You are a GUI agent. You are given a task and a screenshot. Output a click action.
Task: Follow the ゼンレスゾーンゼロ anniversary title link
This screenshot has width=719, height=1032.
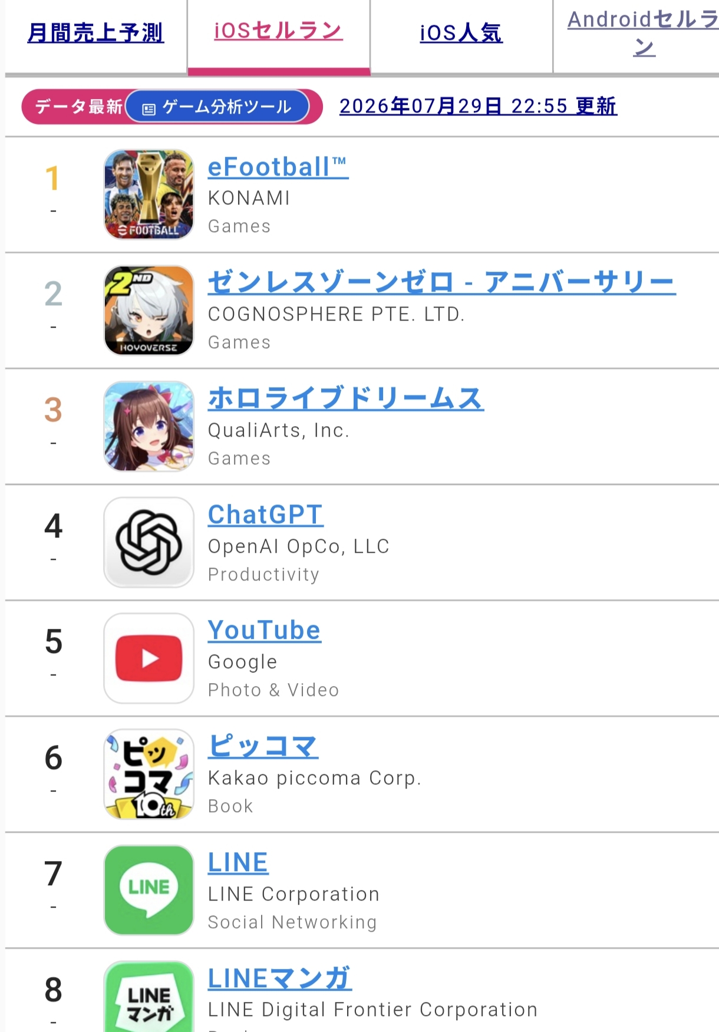point(441,282)
